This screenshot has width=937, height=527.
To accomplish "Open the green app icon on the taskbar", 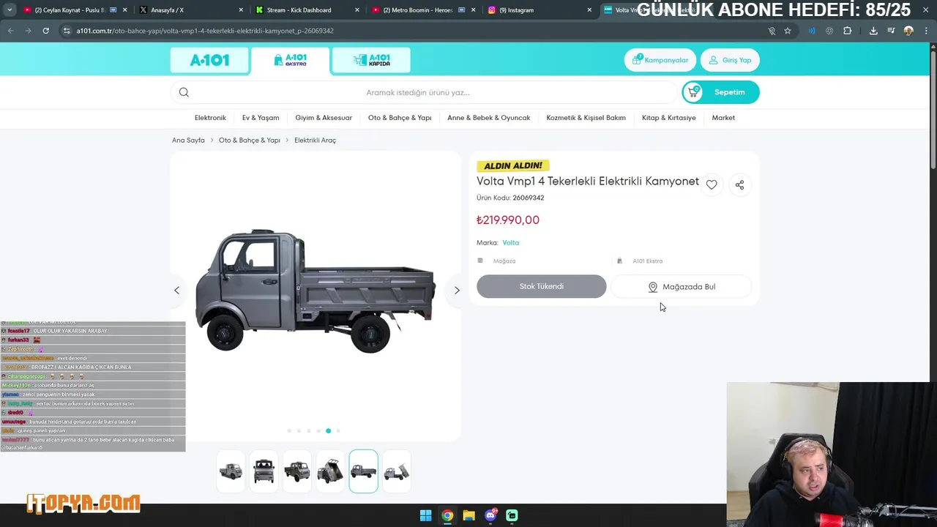I will (x=512, y=515).
